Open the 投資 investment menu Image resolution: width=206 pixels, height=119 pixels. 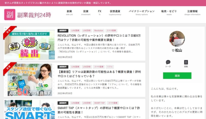[86, 12]
